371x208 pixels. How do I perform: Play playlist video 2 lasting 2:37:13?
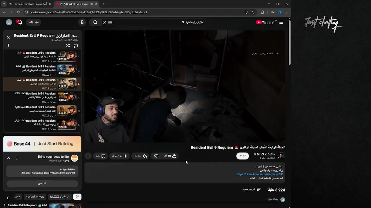[42, 70]
